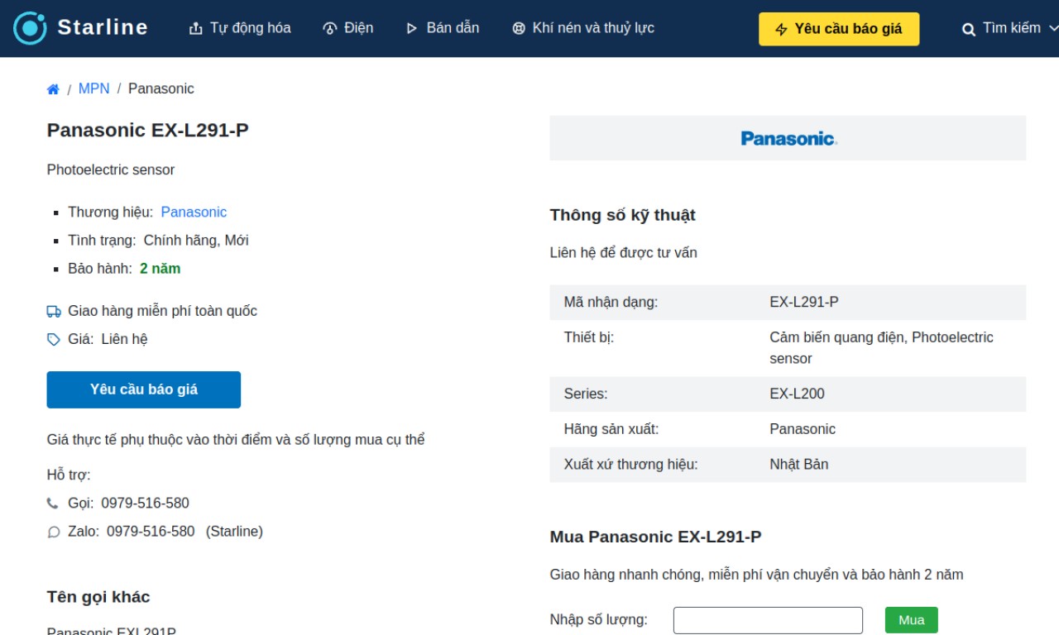Click the Panasonic brand logo banner
Image resolution: width=1059 pixels, height=635 pixels.
[788, 138]
